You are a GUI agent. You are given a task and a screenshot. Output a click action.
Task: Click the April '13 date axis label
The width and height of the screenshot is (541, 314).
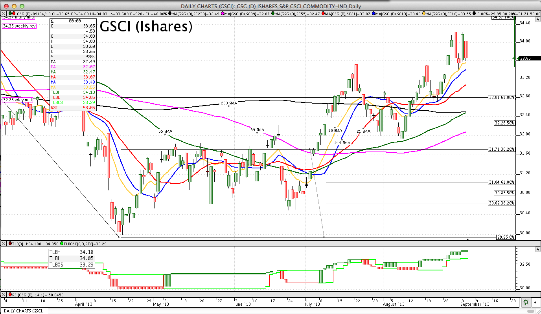83,304
